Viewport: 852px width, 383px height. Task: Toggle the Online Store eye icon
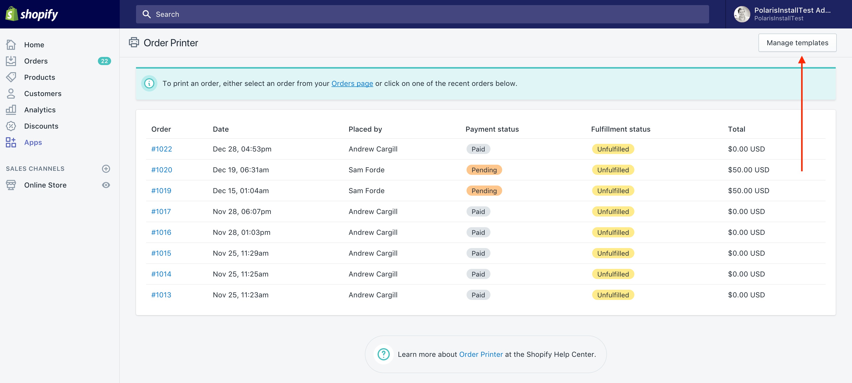coord(106,185)
